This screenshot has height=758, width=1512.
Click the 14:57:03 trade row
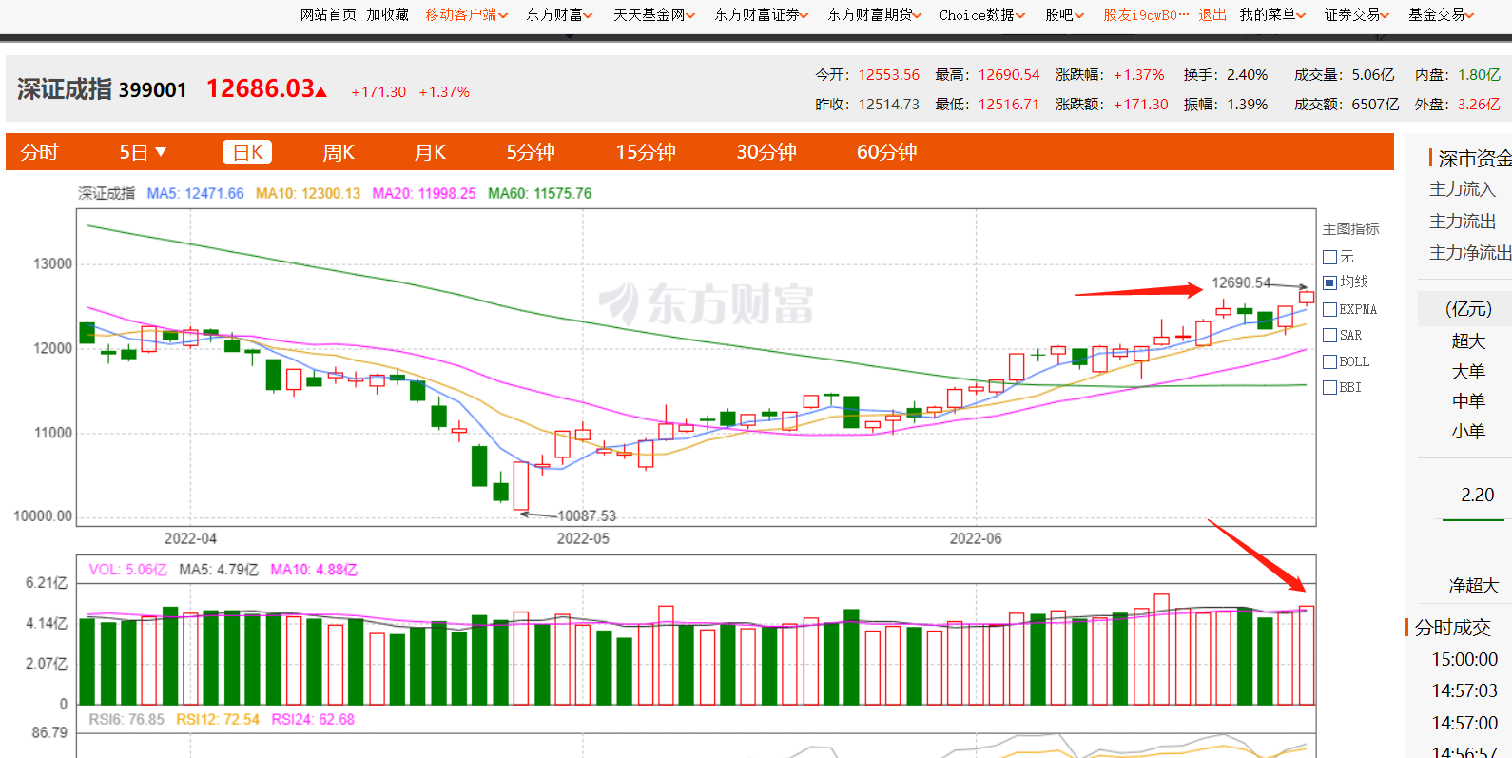click(x=1464, y=690)
